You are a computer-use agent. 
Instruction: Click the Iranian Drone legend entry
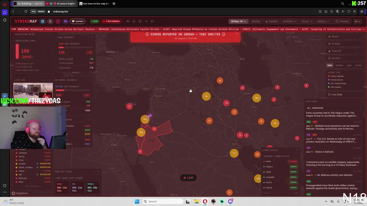click(x=335, y=80)
